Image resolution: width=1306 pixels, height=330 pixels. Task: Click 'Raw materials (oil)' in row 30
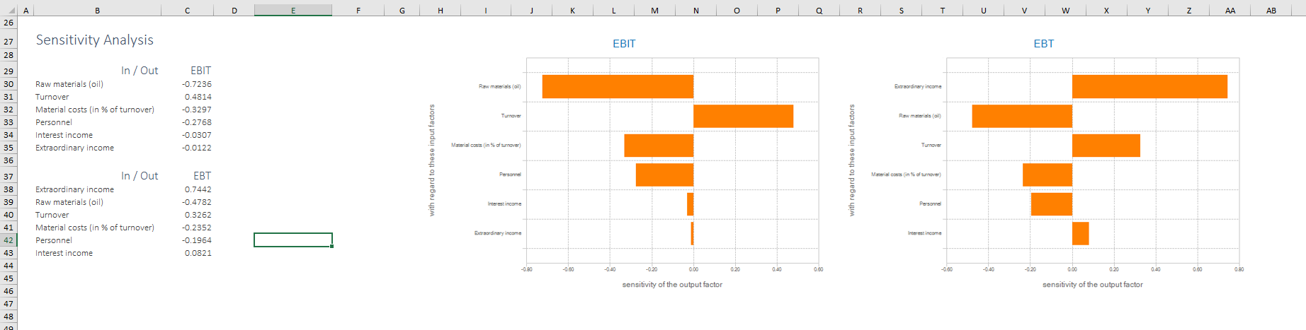pos(69,84)
